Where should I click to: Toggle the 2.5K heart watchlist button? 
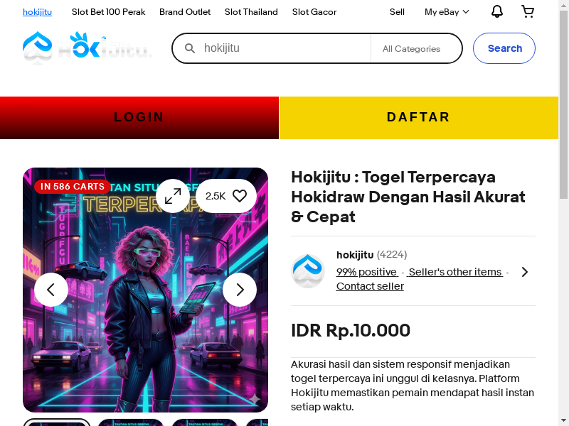tap(226, 196)
